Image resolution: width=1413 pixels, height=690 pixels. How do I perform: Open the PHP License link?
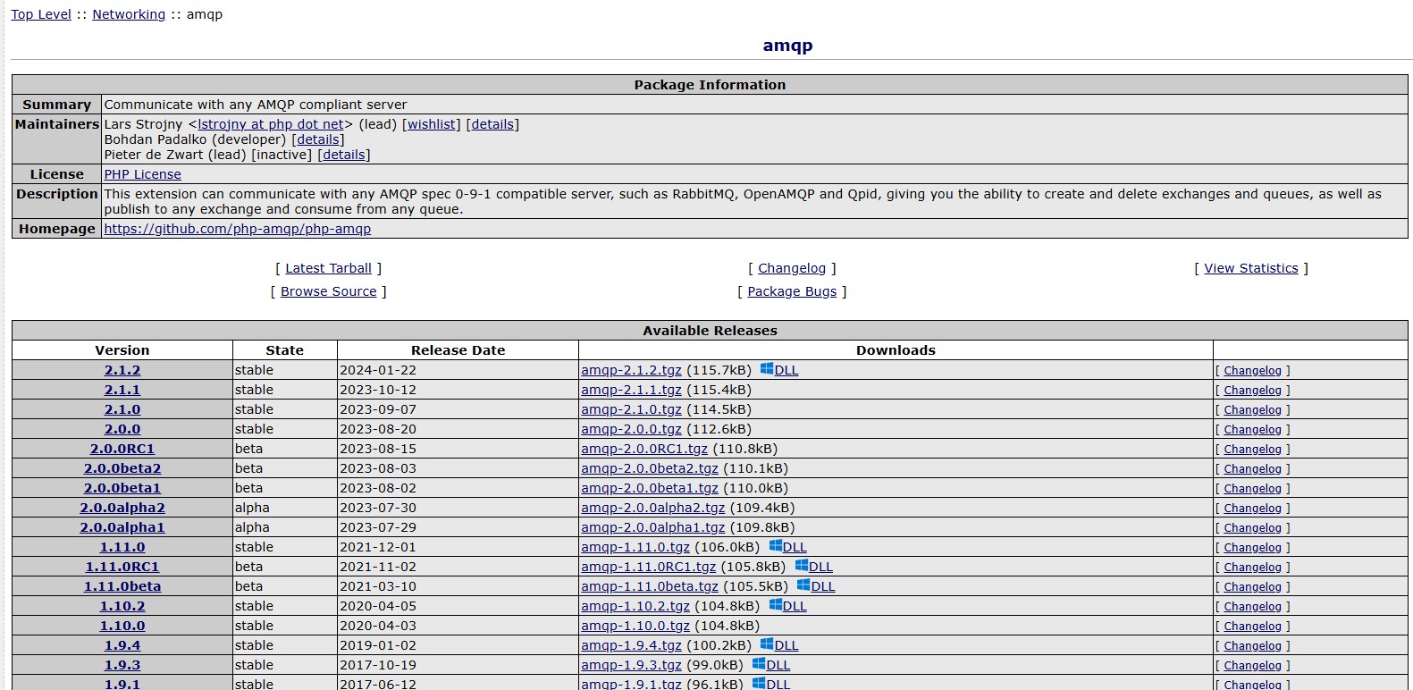point(142,174)
